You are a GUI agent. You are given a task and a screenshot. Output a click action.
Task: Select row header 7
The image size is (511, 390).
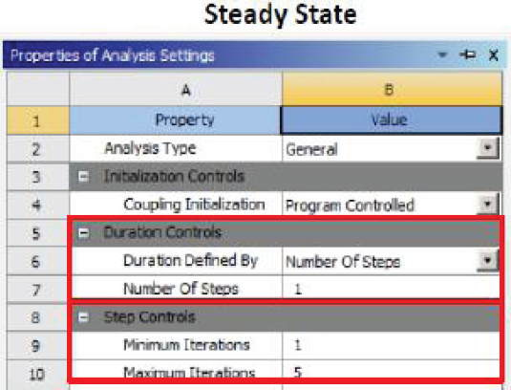pos(38,290)
